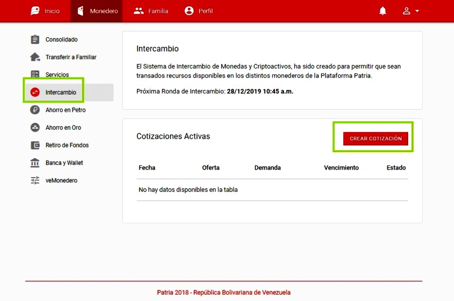Sort table by Fecha column header
Image resolution: width=454 pixels, height=301 pixels.
click(x=147, y=168)
